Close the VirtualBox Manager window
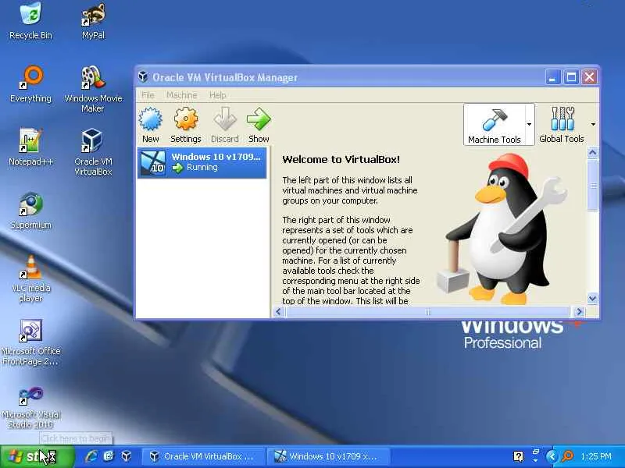The width and height of the screenshot is (625, 468). click(x=589, y=76)
